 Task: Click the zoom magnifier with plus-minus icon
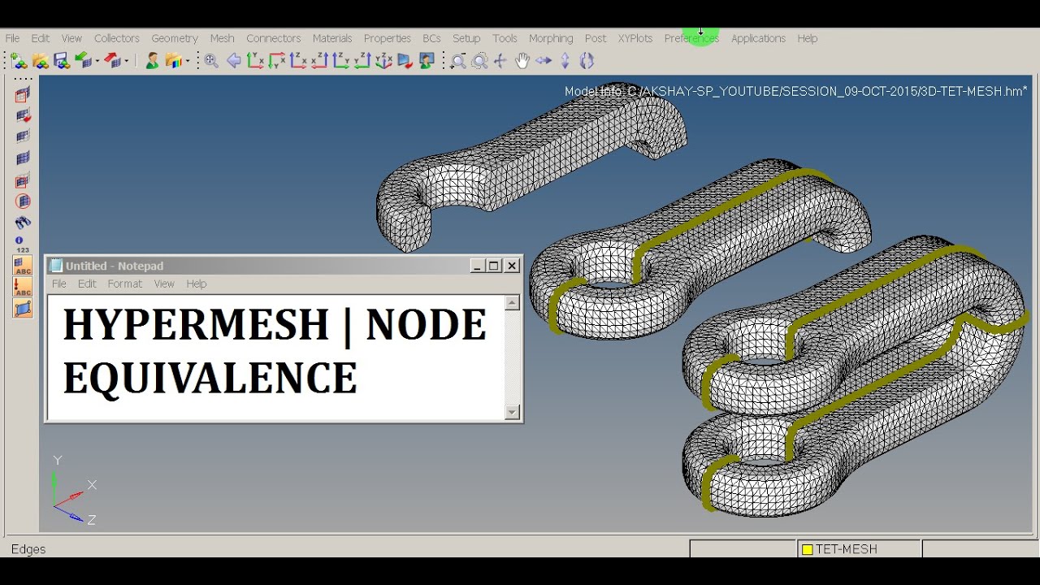pyautogui.click(x=458, y=61)
